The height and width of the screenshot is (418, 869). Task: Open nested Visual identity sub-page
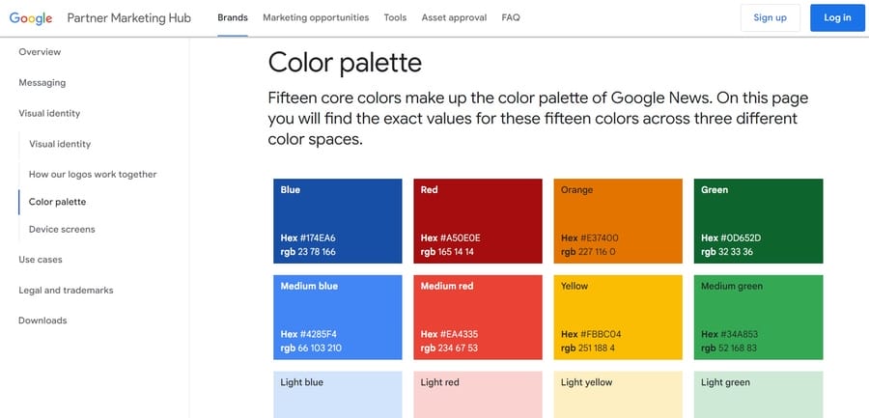60,144
